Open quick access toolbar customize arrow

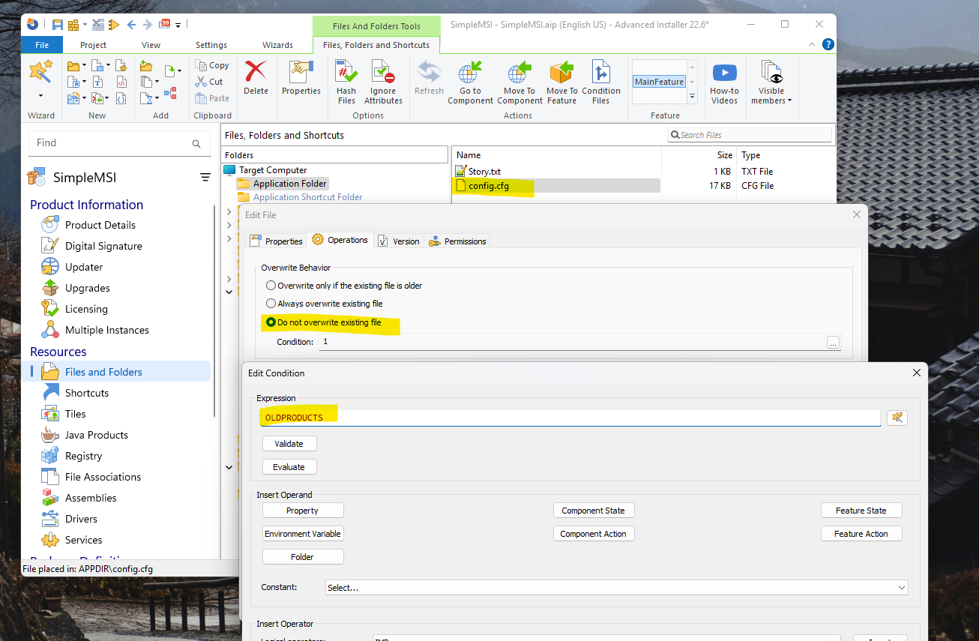tap(178, 25)
